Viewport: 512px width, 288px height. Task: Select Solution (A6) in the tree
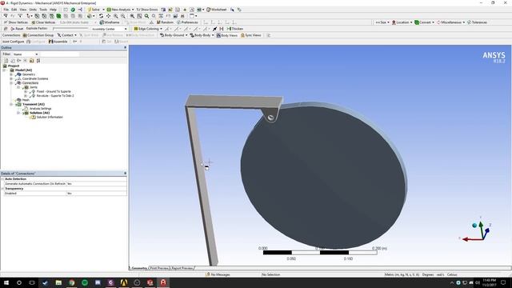pos(39,113)
